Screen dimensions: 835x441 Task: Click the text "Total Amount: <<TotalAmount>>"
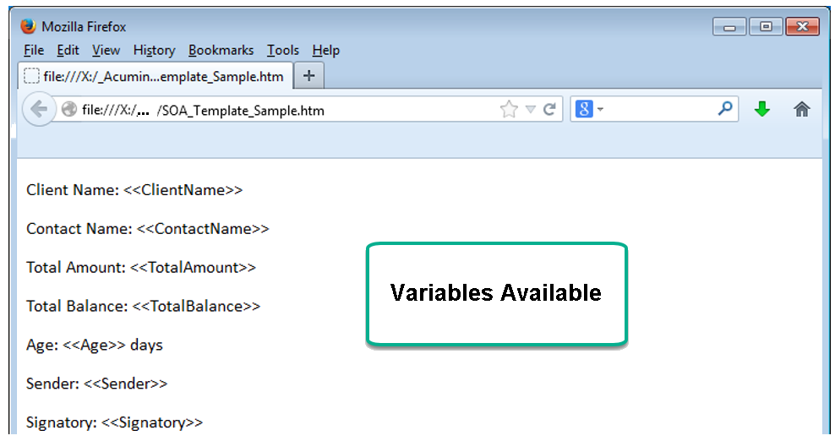(141, 267)
